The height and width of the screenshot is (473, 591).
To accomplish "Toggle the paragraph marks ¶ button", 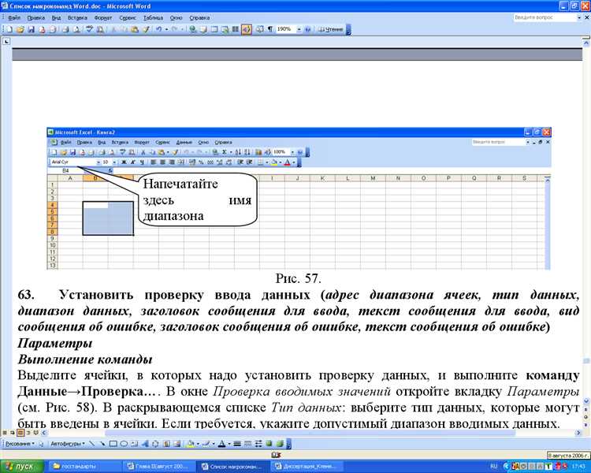I will coord(270,29).
